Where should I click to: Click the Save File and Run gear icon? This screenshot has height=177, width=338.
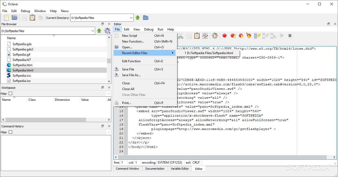coord(215,36)
